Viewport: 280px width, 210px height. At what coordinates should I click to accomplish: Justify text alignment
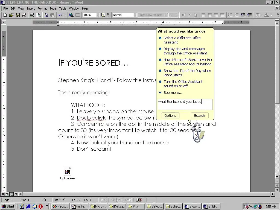pos(222,15)
